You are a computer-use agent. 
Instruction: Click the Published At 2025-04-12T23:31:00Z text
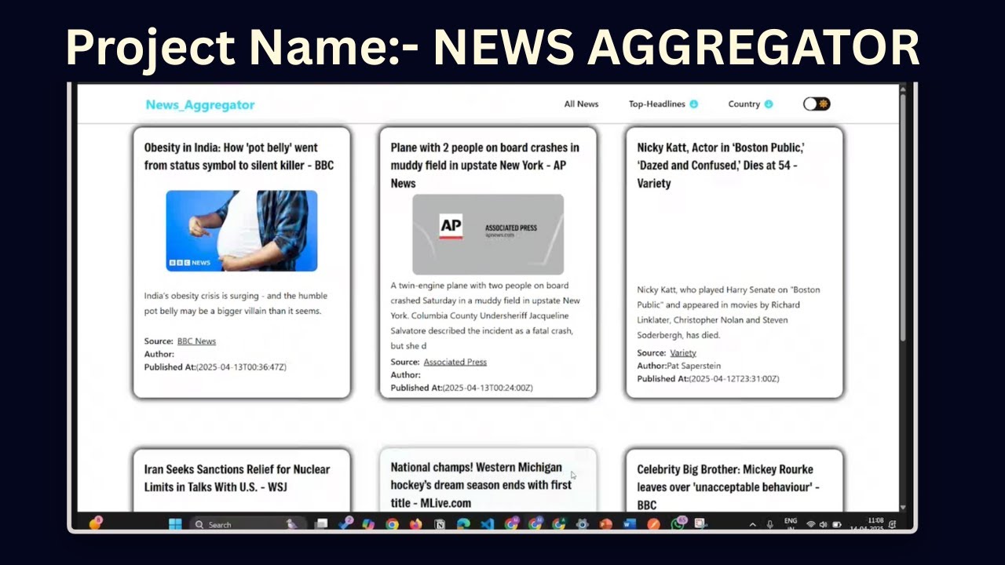point(708,378)
